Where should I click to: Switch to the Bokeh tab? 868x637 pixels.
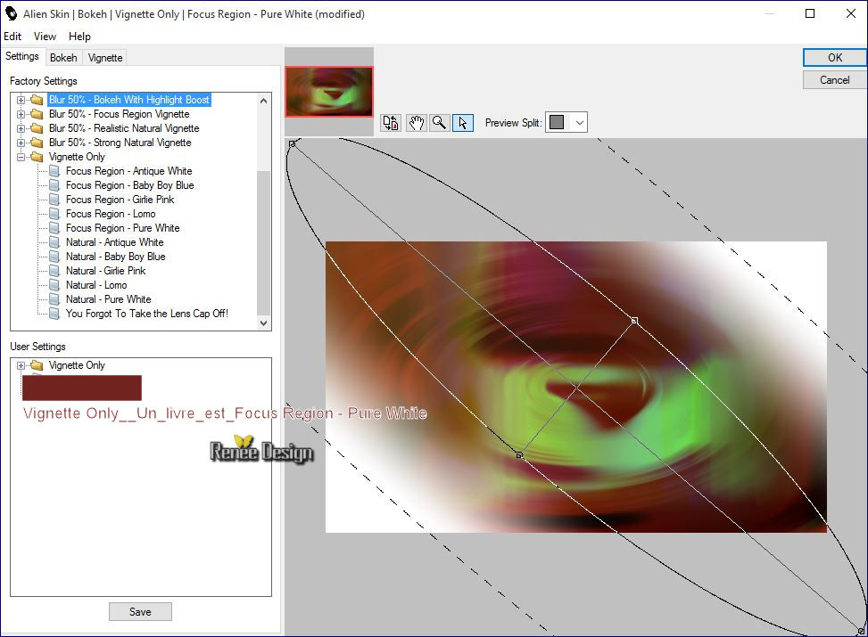63,58
